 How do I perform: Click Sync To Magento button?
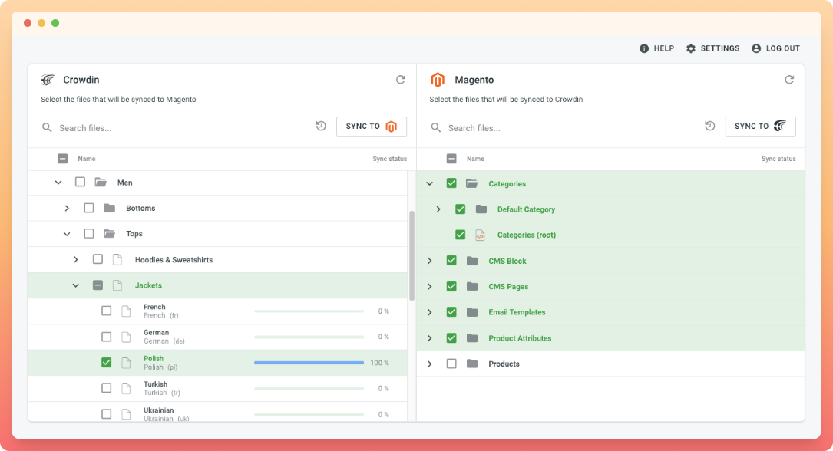click(x=372, y=127)
